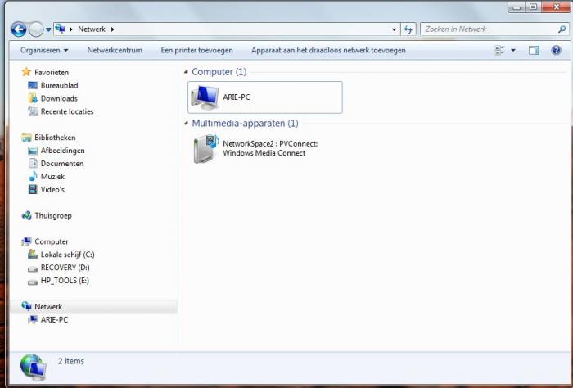Select Computer in navigation pane
Image resolution: width=573 pixels, height=388 pixels.
pyautogui.click(x=52, y=241)
